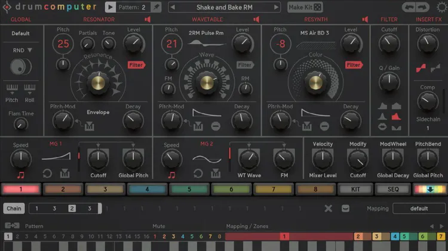The height and width of the screenshot is (251, 448).
Task: Open the MG 2 sine waveform shape display
Action: [207, 159]
